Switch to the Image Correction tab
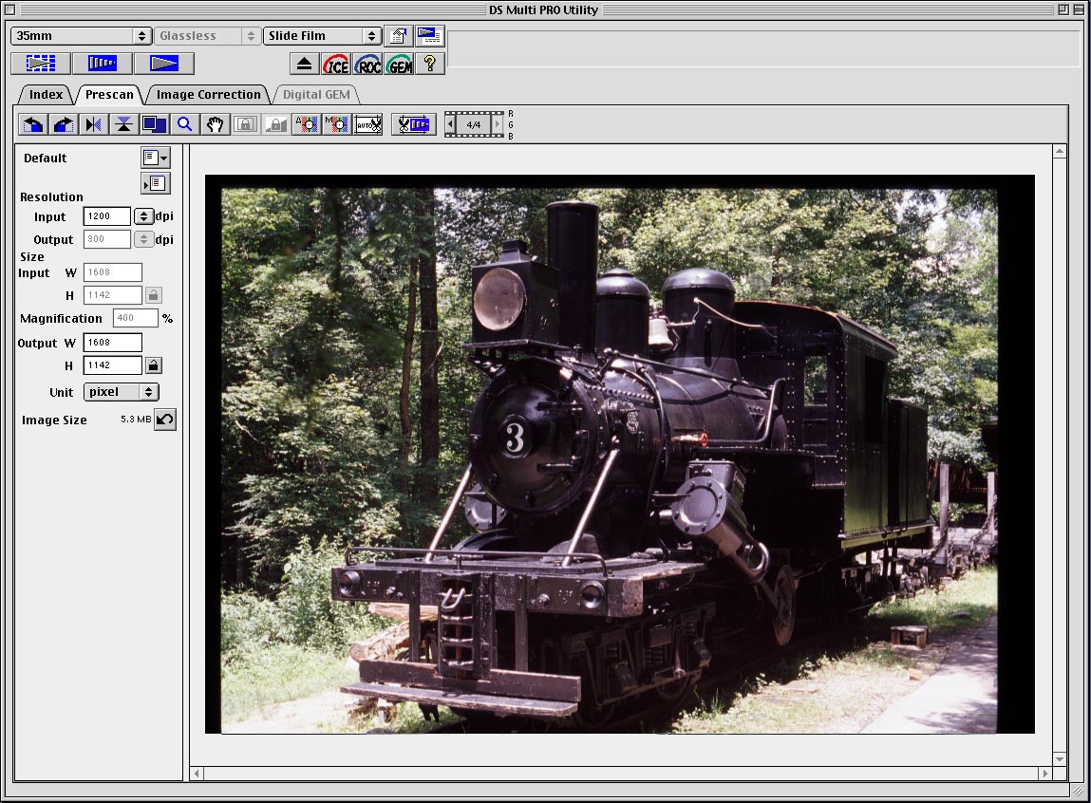Screen dimensions: 1091x803 pyautogui.click(x=208, y=94)
